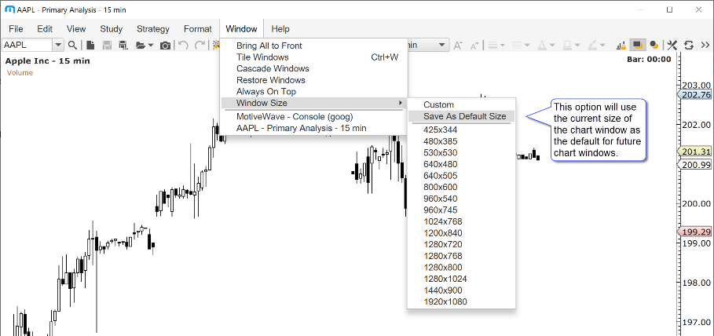Open the folder dropdown arrow in toolbar
The width and height of the screenshot is (714, 336).
[149, 46]
